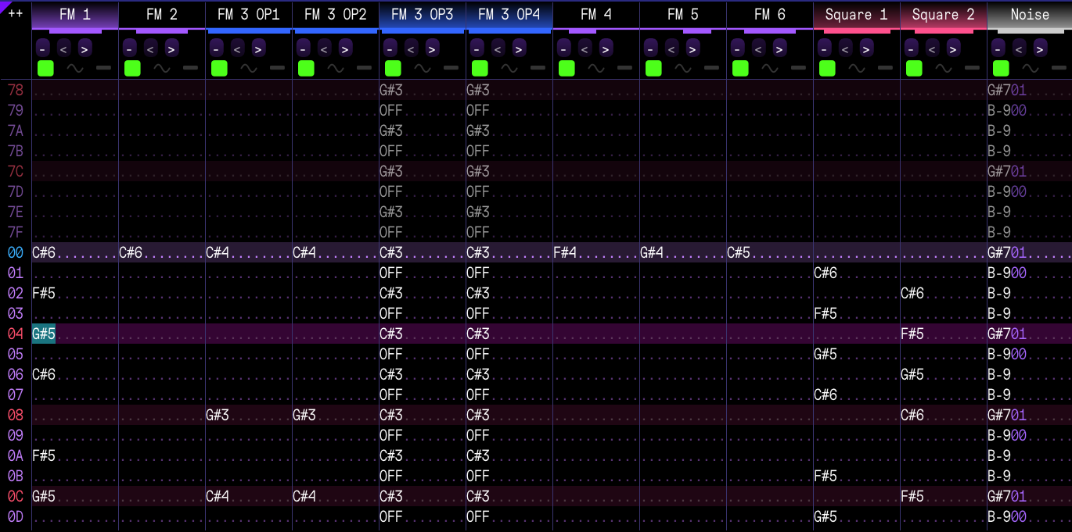Click the sine wave icon under FM 3 OP1
The width and height of the screenshot is (1072, 532).
click(248, 68)
